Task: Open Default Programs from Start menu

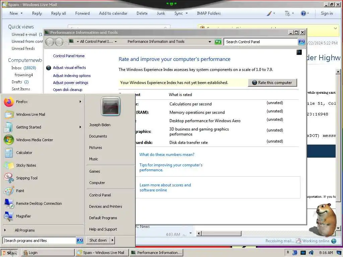Action: (103, 218)
